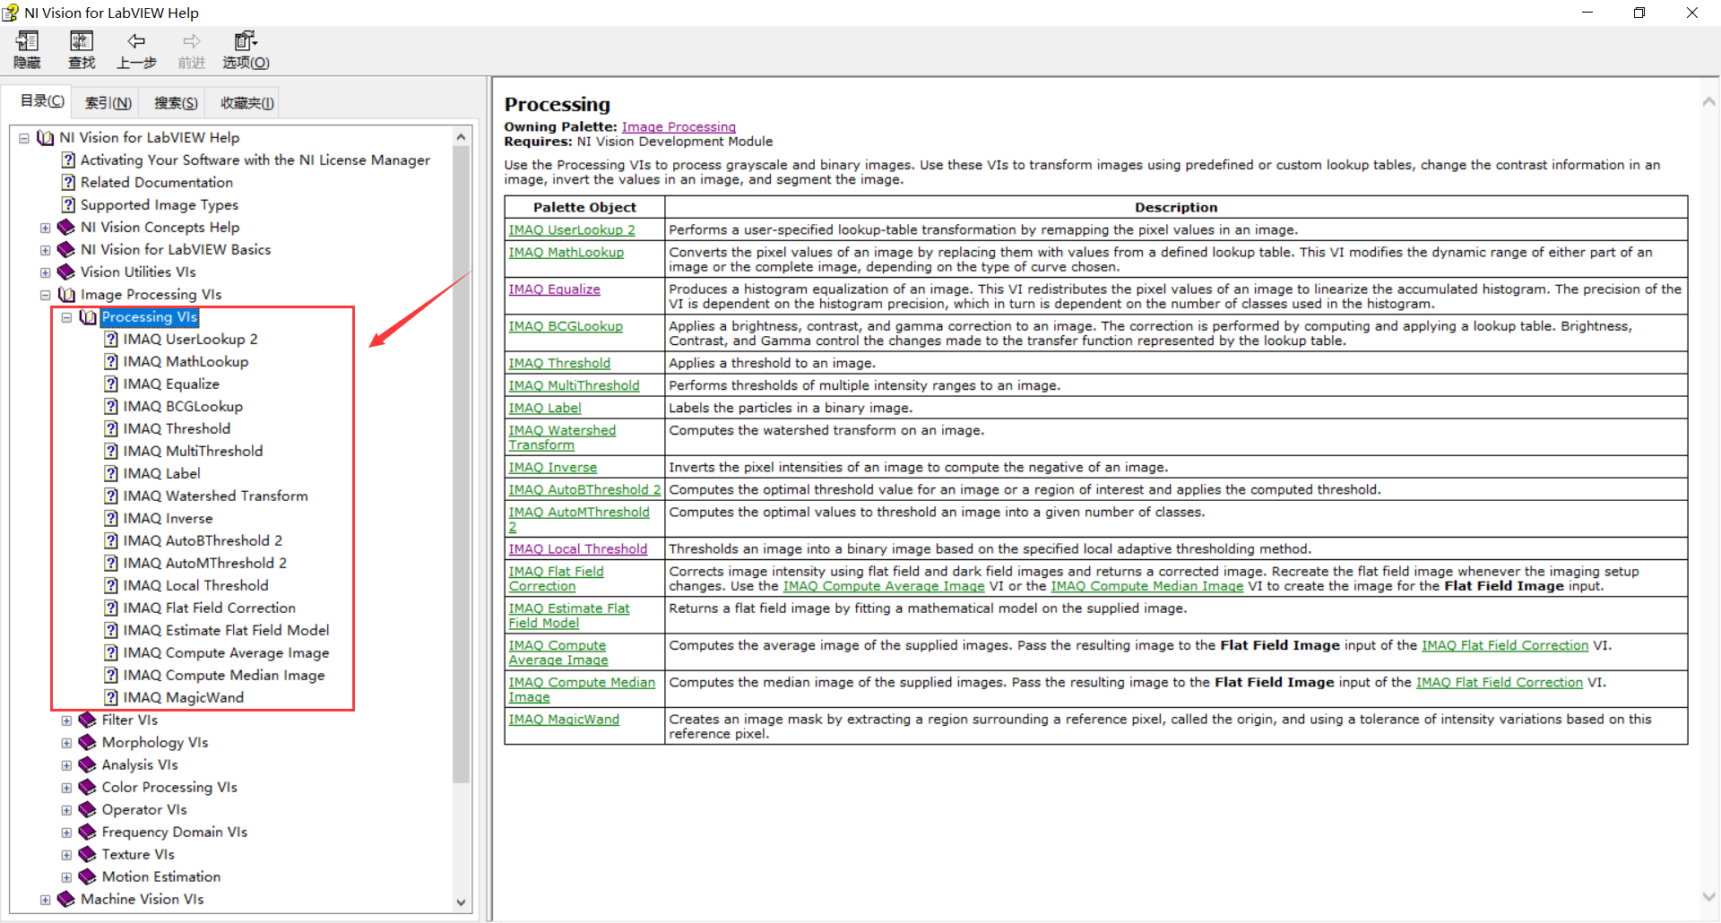
Task: Click the book icon of Motion Estimation
Action: coord(88,877)
